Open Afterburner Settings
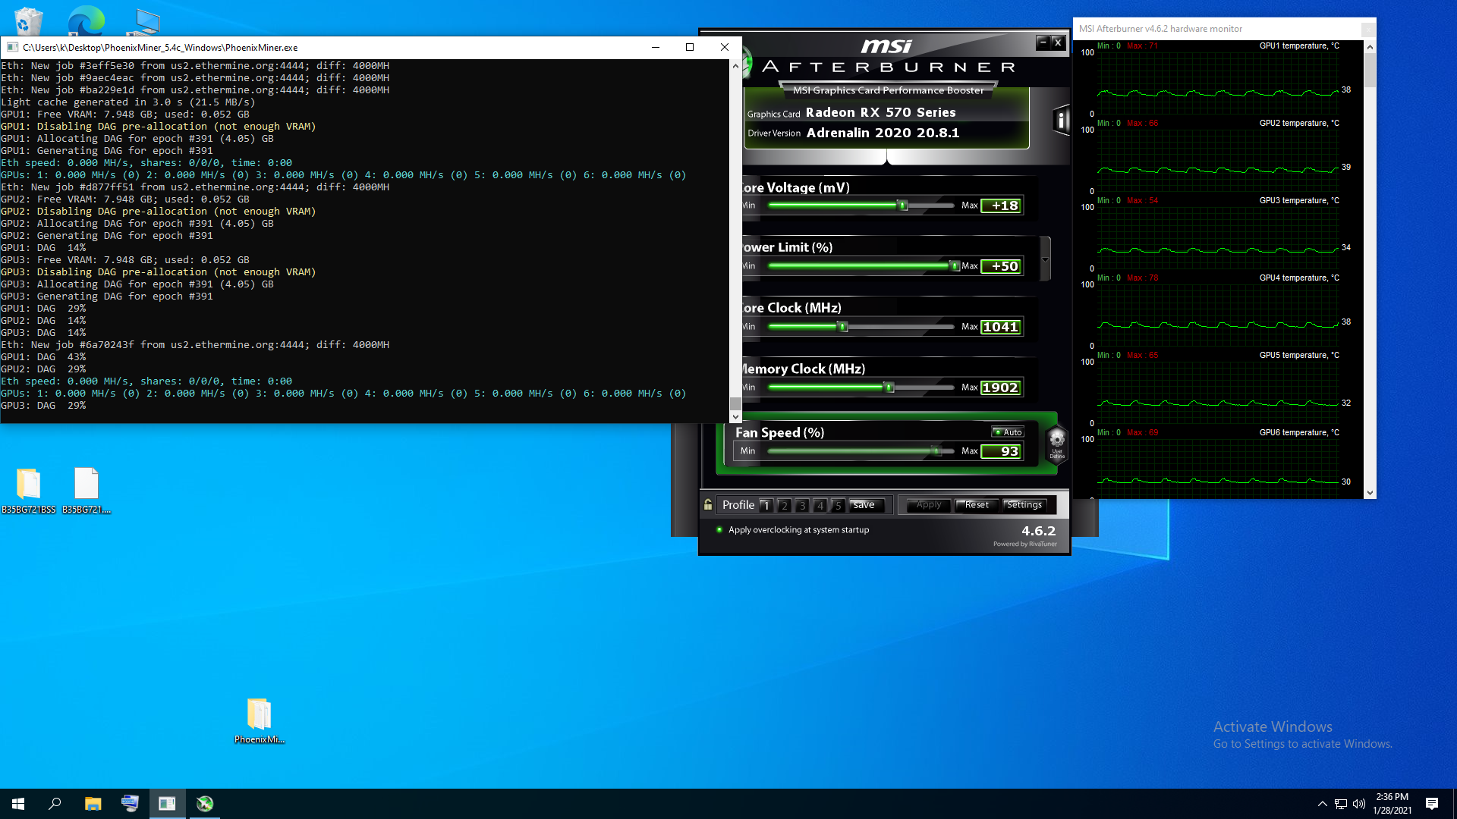Image resolution: width=1457 pixels, height=819 pixels. pos(1024,505)
